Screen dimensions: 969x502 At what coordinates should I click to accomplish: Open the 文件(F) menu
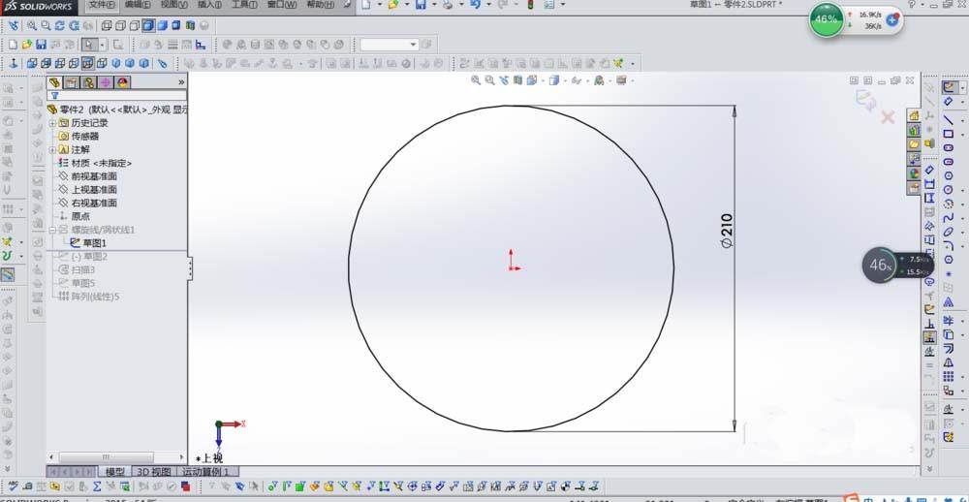click(102, 5)
